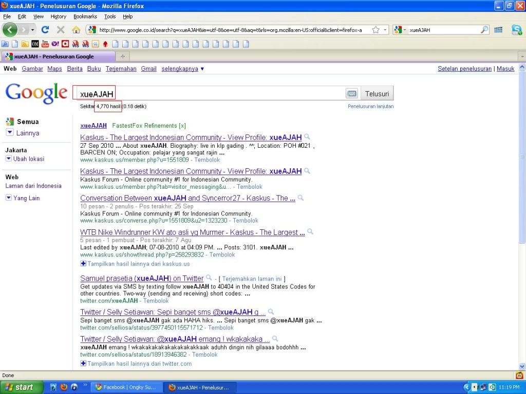Click the magnifier search icon in search box

pyautogui.click(x=484, y=30)
